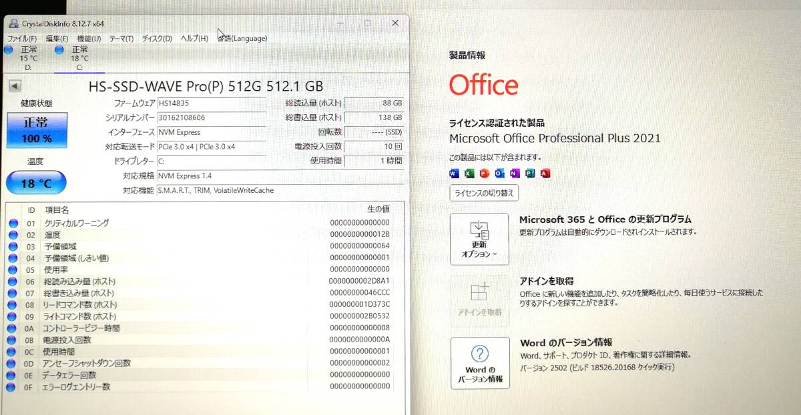Select the シリアルナンバー value field
Screen dimensions: 801x415
pyautogui.click(x=211, y=117)
